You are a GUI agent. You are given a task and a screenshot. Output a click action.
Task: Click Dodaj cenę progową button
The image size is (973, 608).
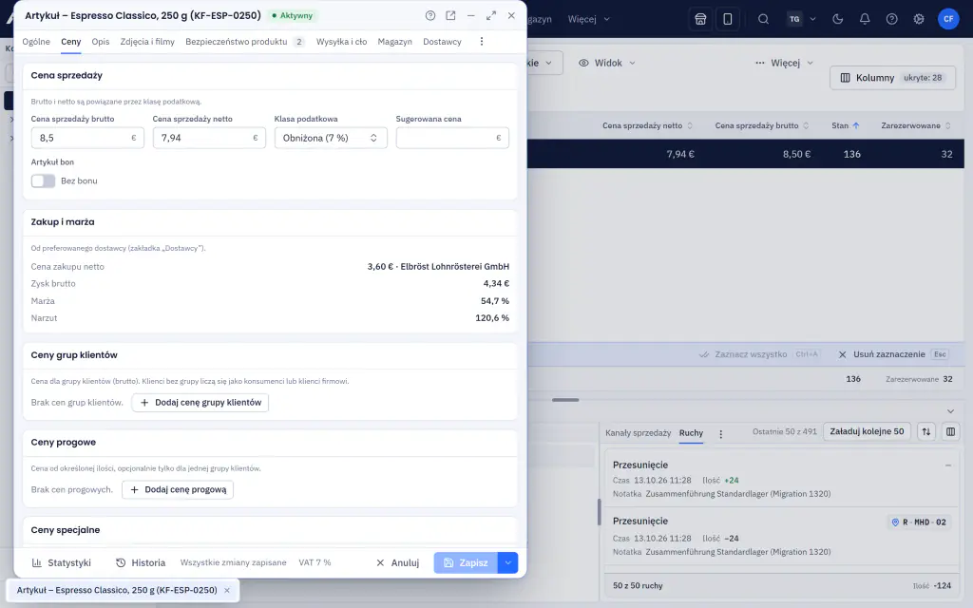tap(178, 489)
